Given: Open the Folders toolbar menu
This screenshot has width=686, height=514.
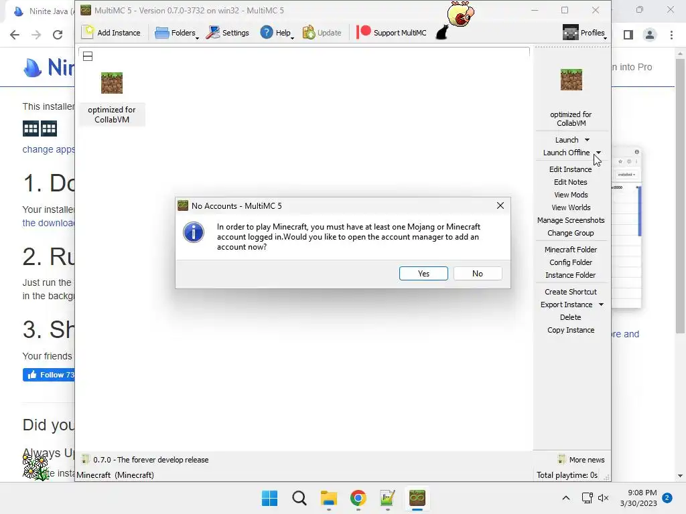Looking at the screenshot, I should (x=176, y=32).
